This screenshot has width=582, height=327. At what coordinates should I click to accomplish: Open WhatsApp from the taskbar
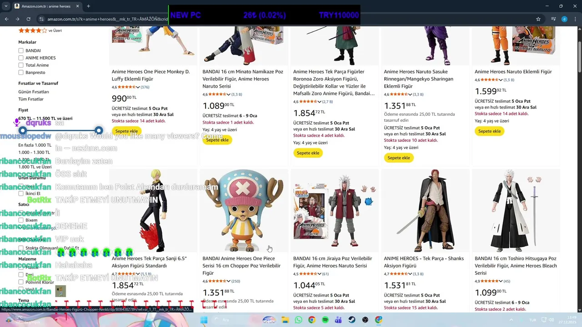(298, 320)
